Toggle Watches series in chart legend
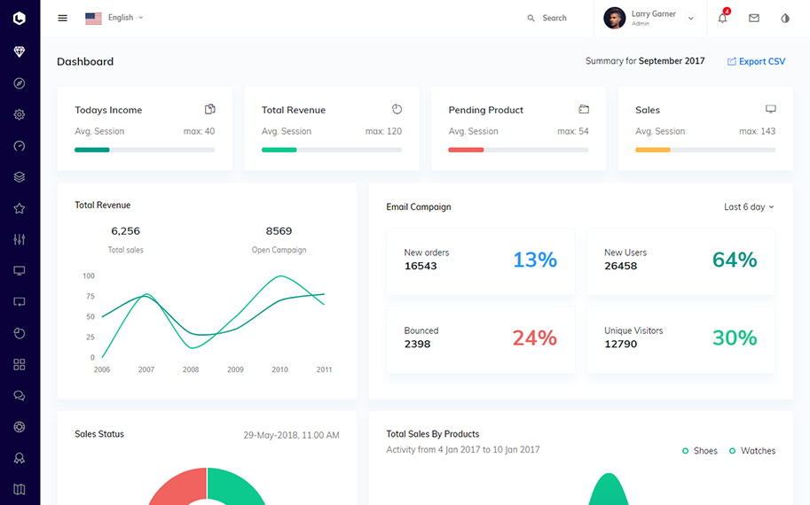The width and height of the screenshot is (810, 505). point(751,451)
